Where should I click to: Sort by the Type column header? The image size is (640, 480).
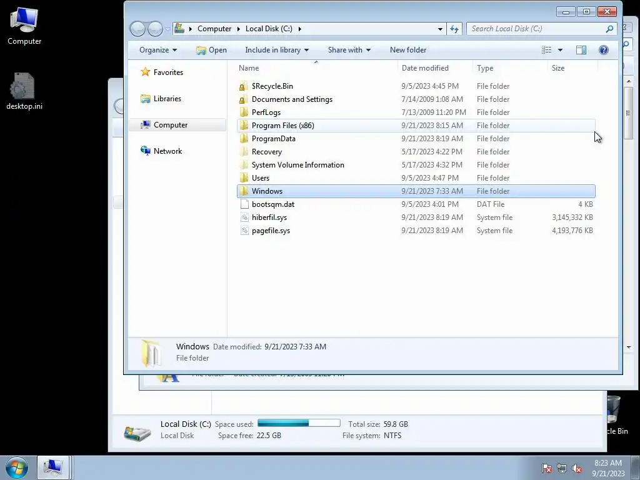coord(510,68)
